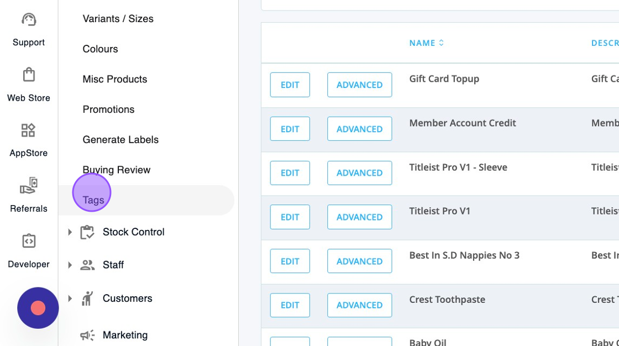The width and height of the screenshot is (619, 346).
Task: Click the Stock Control clipboard icon
Action: 87,232
